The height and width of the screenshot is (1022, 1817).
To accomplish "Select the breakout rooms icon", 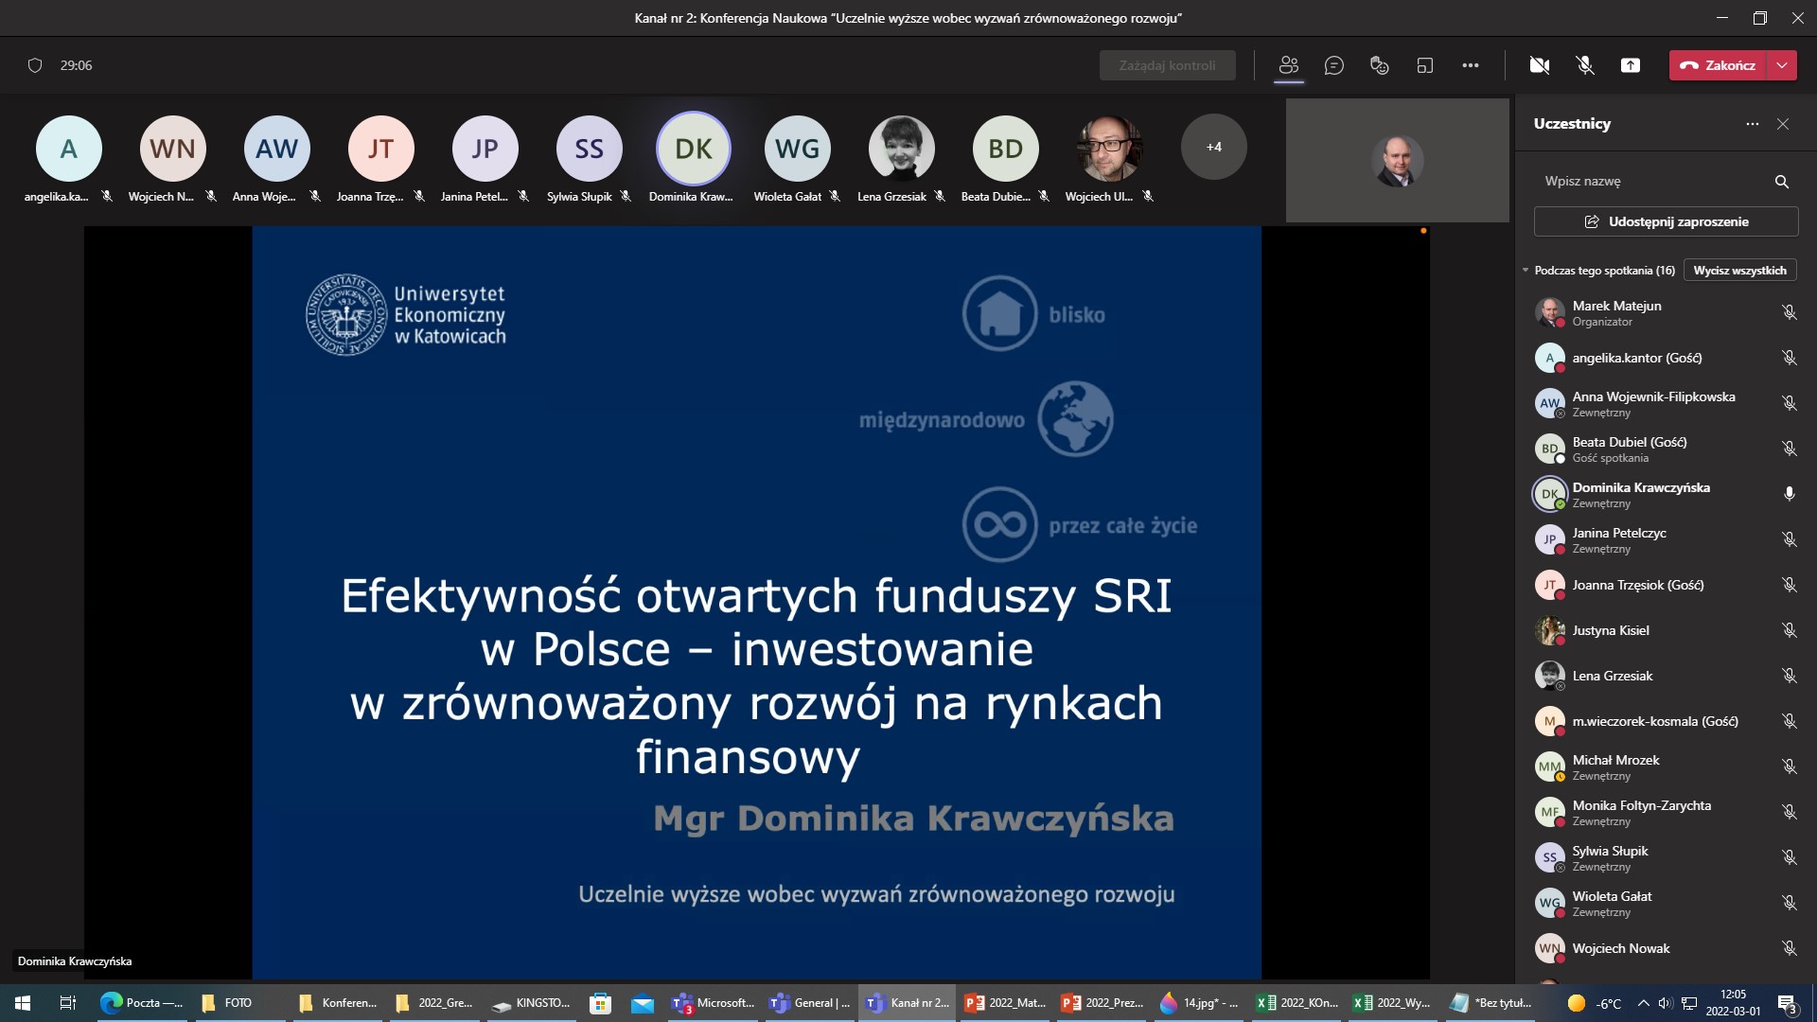I will [x=1425, y=65].
